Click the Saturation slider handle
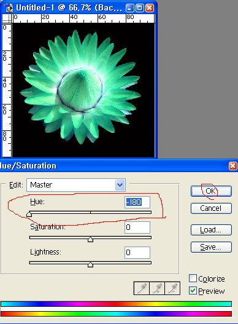 pyautogui.click(x=90, y=239)
